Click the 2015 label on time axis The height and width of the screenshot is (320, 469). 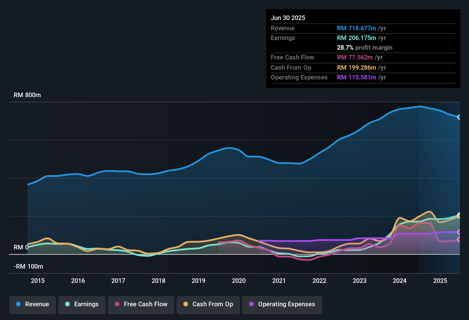[38, 281]
